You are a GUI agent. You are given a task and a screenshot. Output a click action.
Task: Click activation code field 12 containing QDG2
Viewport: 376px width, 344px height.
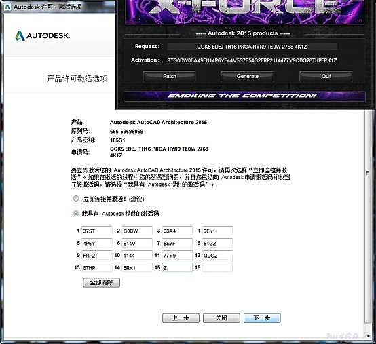tap(217, 255)
